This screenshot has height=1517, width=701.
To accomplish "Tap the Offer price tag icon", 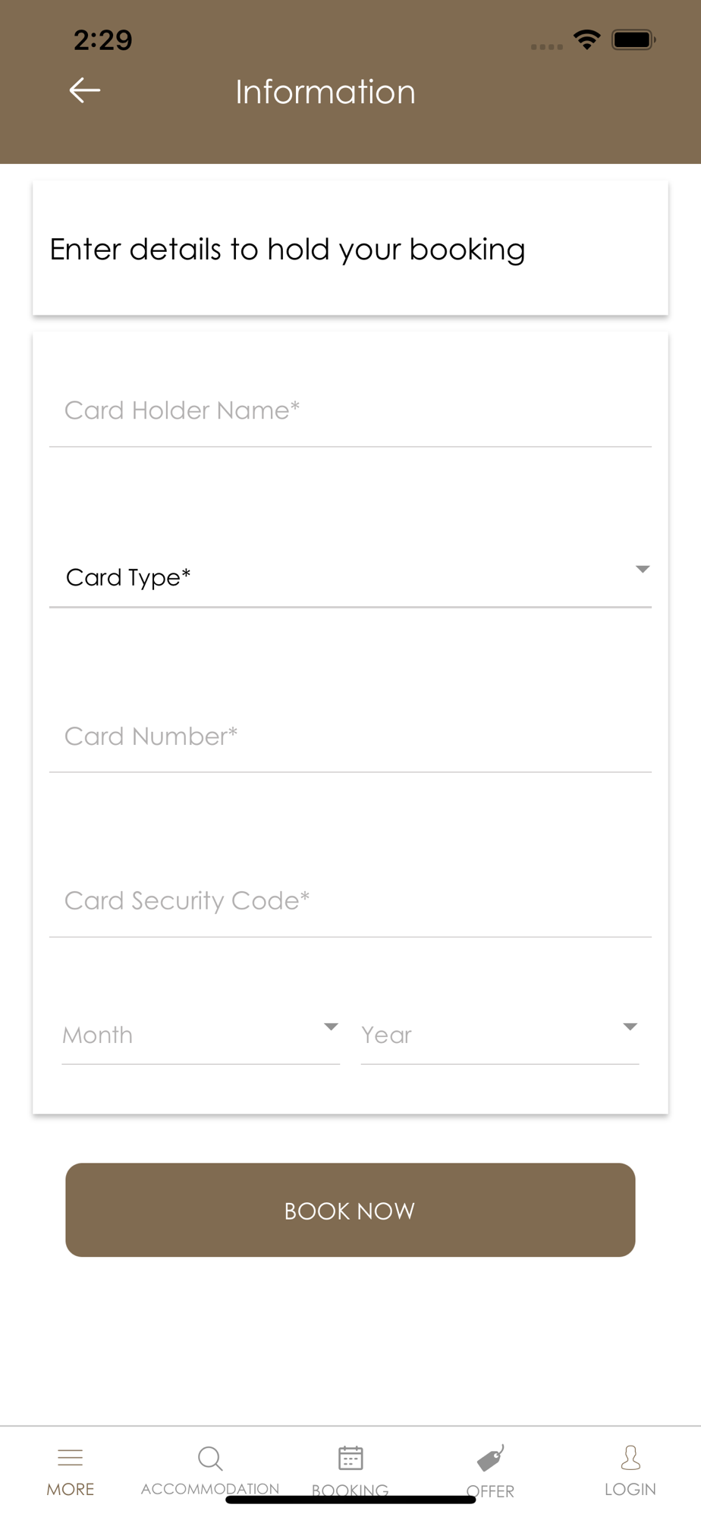I will click(x=490, y=1458).
